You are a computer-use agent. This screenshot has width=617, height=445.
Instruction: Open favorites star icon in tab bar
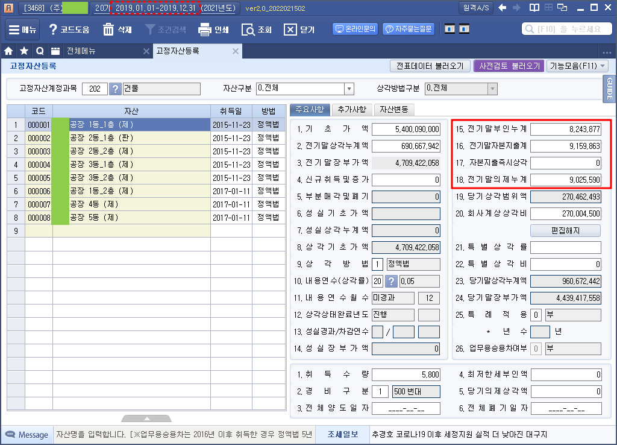[23, 51]
